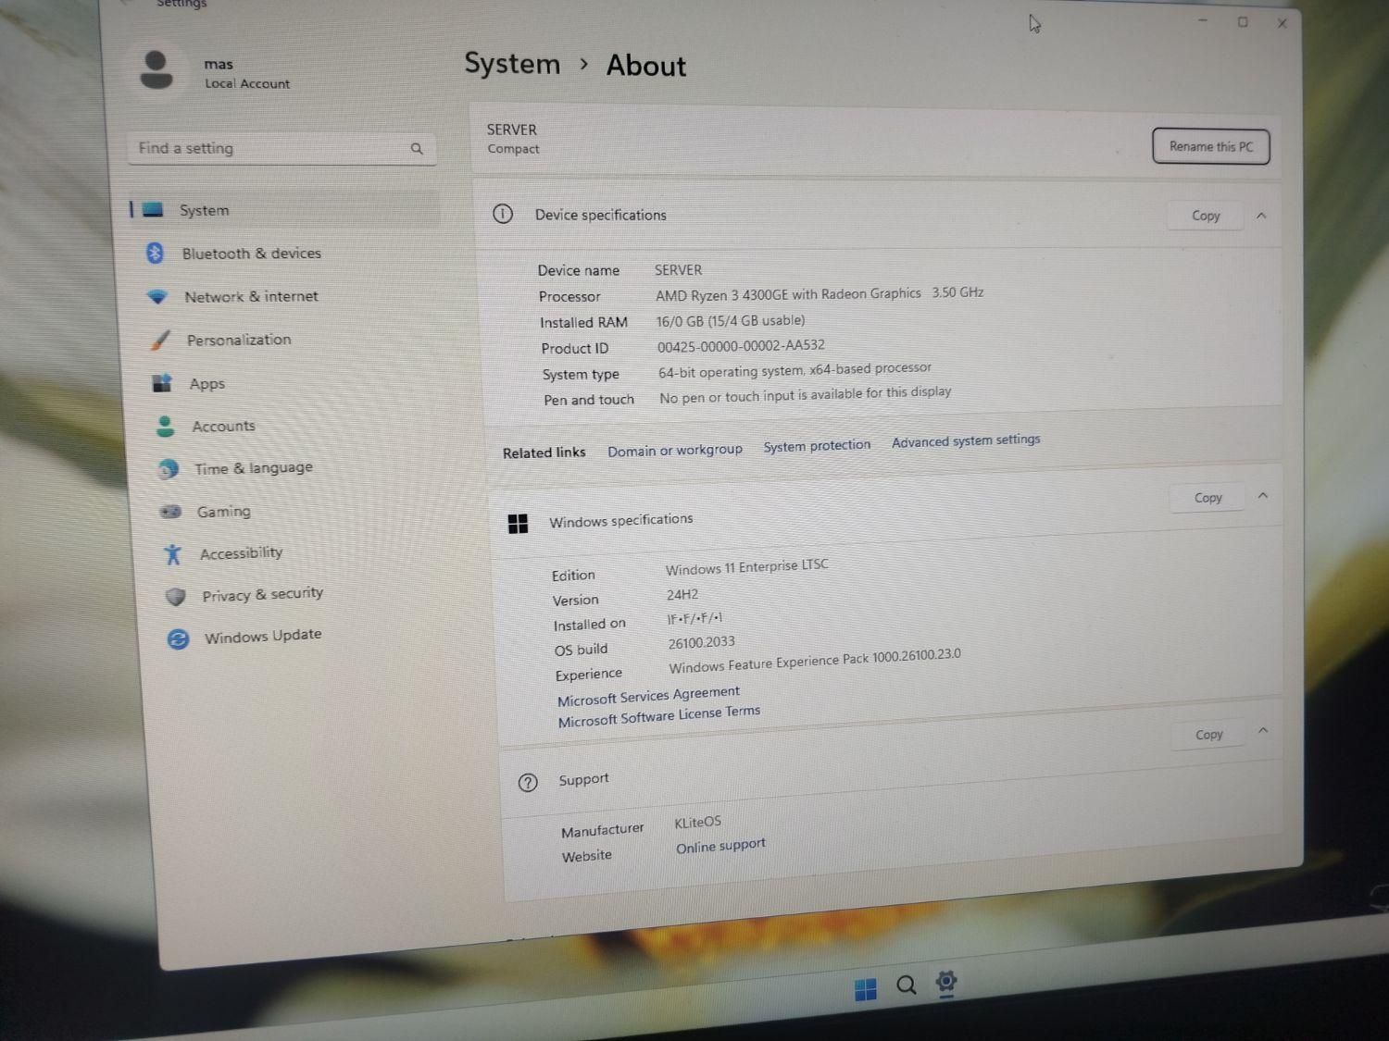Click the version value 24H2
This screenshot has width=1389, height=1041.
tap(682, 595)
